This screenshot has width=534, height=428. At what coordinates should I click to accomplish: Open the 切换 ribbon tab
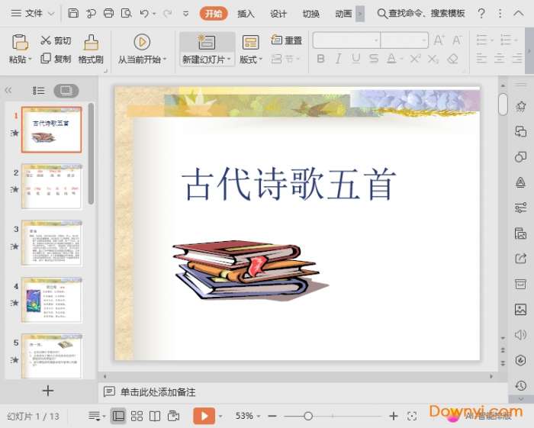[x=311, y=14]
